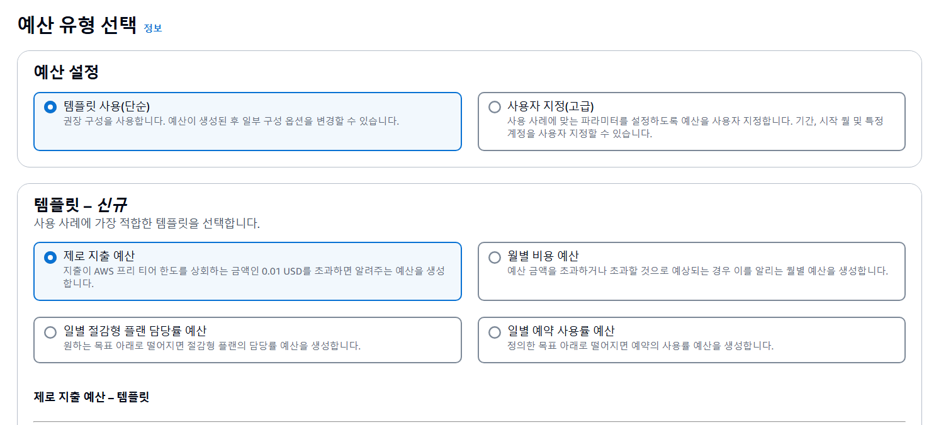
Task: Open the 정보 info link beside the title
Action: click(153, 28)
